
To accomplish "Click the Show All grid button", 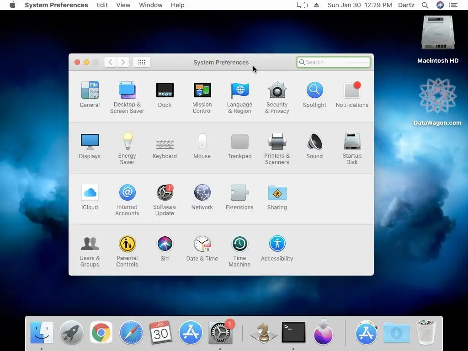I will point(142,62).
